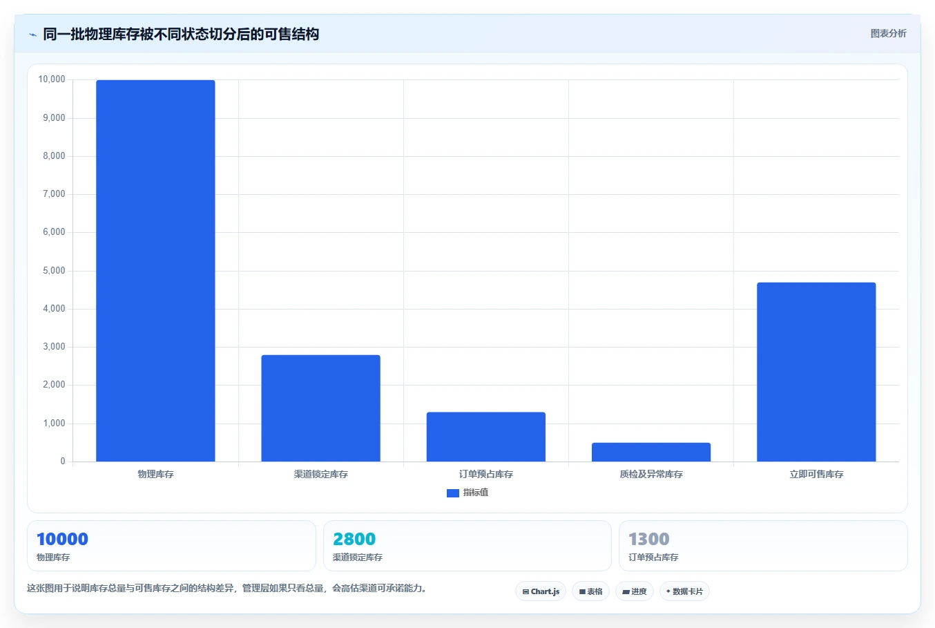Click the 渠道锁定库存 x-axis label

(x=320, y=475)
